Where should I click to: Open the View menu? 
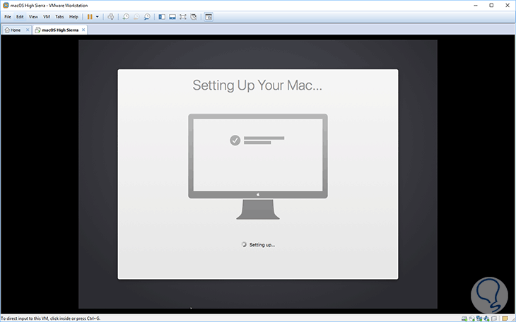pyautogui.click(x=33, y=17)
